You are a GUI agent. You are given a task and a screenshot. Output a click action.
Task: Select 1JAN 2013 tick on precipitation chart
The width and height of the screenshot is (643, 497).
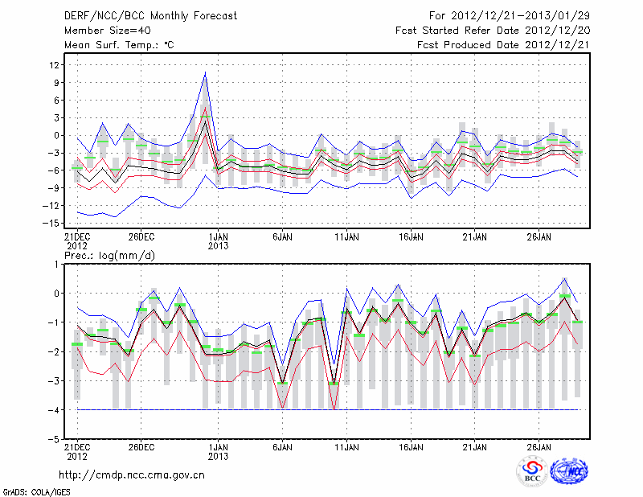217,450
